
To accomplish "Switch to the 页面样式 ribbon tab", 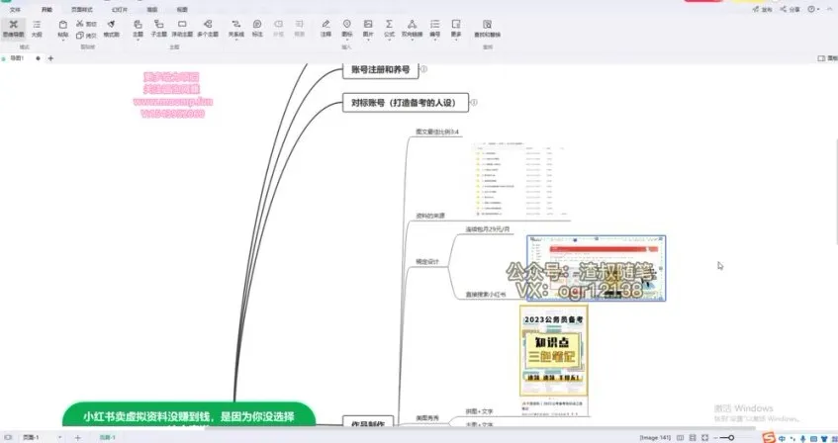I will [x=83, y=8].
